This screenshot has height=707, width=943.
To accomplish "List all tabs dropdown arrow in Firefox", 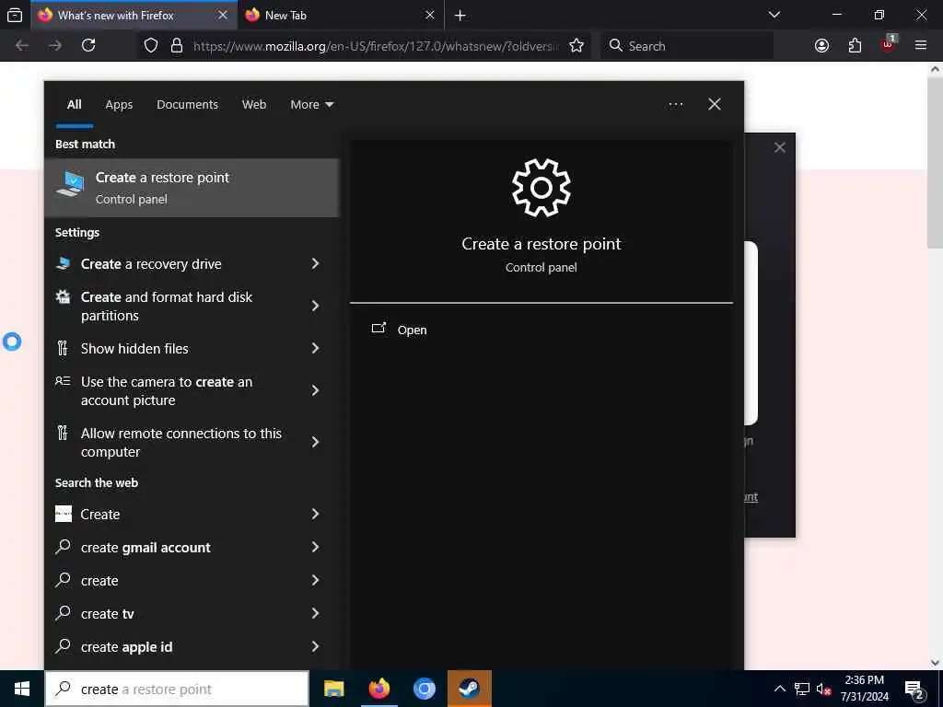I will pyautogui.click(x=774, y=15).
